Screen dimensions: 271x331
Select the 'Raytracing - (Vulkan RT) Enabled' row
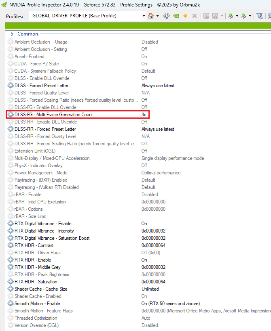coord(138,187)
